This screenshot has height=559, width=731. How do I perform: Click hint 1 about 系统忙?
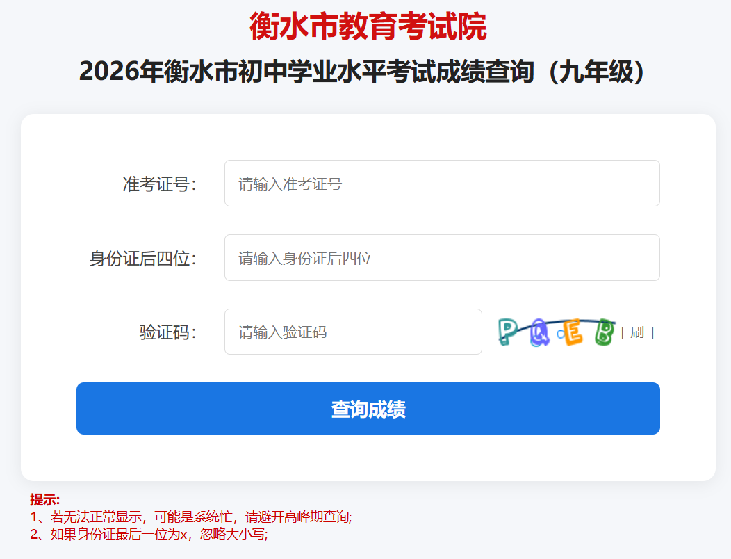pyautogui.click(x=191, y=517)
